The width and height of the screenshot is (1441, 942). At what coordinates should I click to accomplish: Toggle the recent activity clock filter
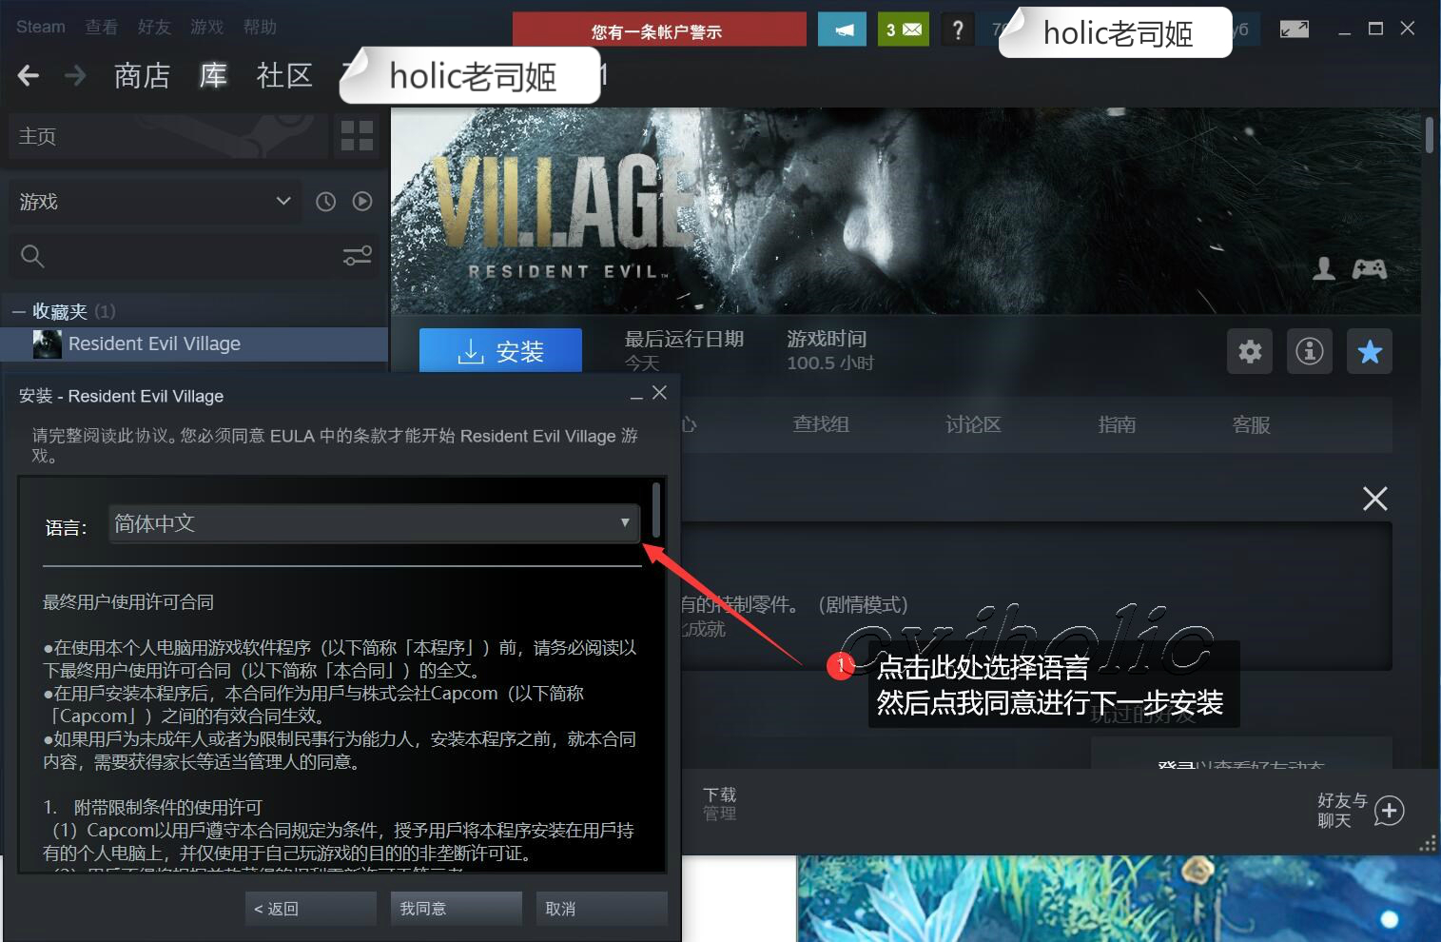coord(325,202)
